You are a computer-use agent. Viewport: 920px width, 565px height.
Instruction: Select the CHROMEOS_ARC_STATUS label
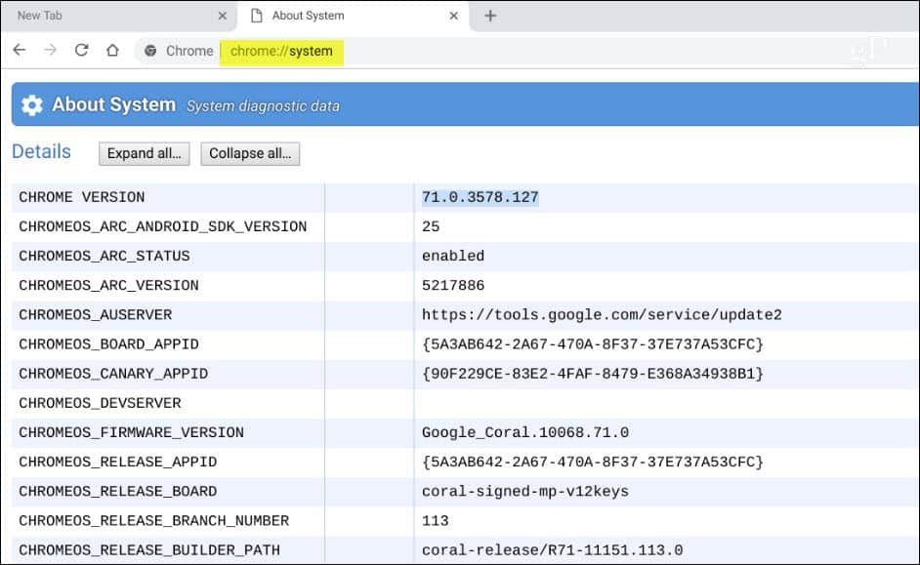coord(105,256)
